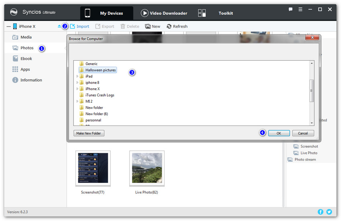Select Screenshot in right album list
Screen dimensions: 341x221
(x=306, y=146)
